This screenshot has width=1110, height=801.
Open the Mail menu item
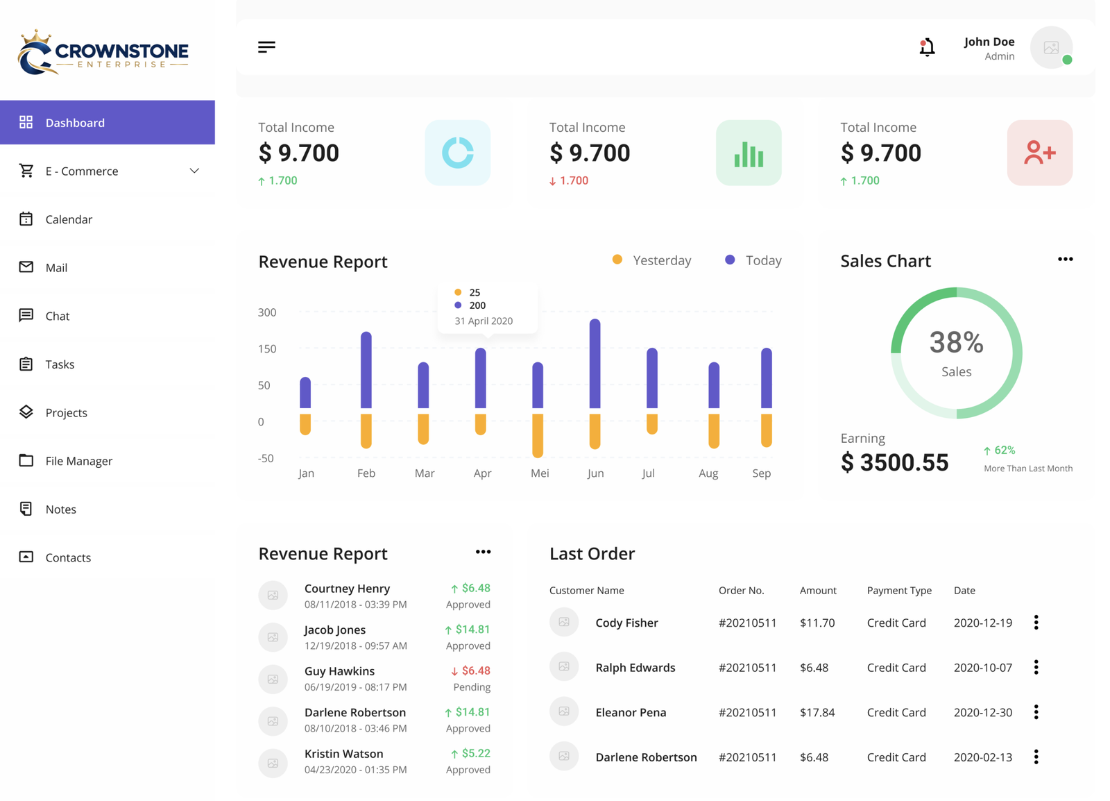click(x=108, y=267)
